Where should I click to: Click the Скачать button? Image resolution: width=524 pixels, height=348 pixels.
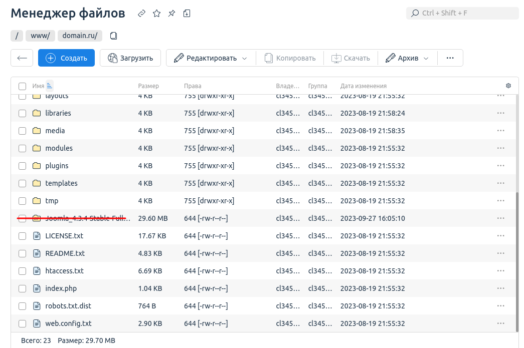(x=351, y=58)
